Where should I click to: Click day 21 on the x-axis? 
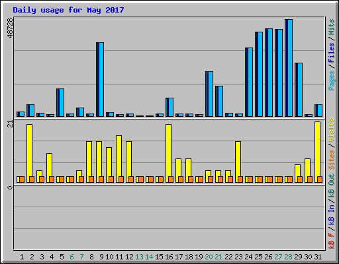tap(218, 257)
